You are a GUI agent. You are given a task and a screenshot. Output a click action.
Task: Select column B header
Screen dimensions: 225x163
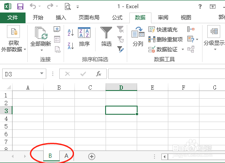[x=59, y=88]
